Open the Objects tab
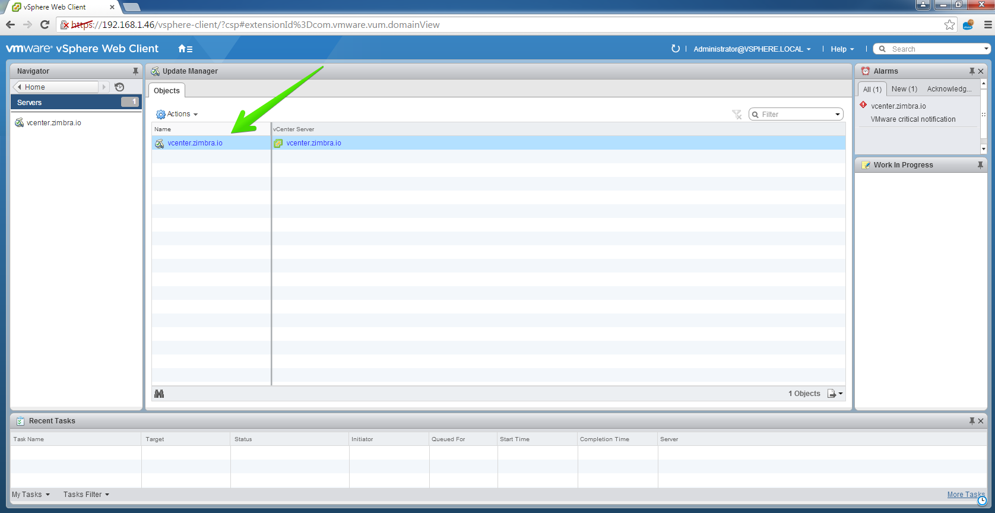This screenshot has height=513, width=995. point(166,91)
